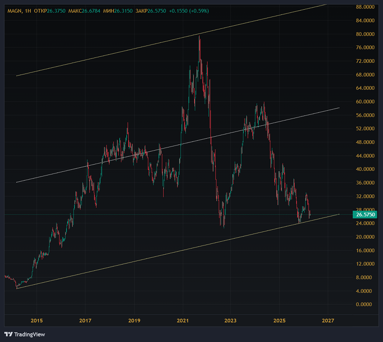The image size is (383, 342).
Task: Click the current price label 26.5750
Action: click(365, 214)
